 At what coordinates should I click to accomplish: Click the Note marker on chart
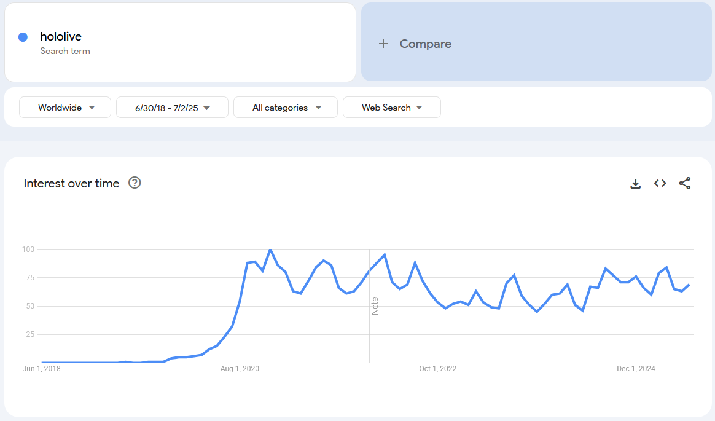click(x=375, y=306)
